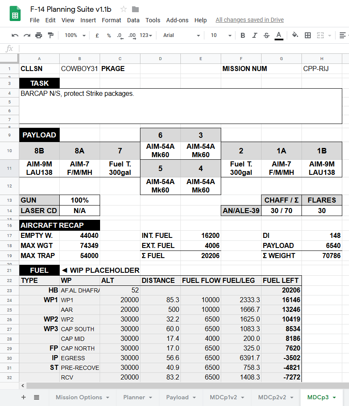Star the F-14 Planning Suite document
This screenshot has width=349, height=406.
(124, 9)
